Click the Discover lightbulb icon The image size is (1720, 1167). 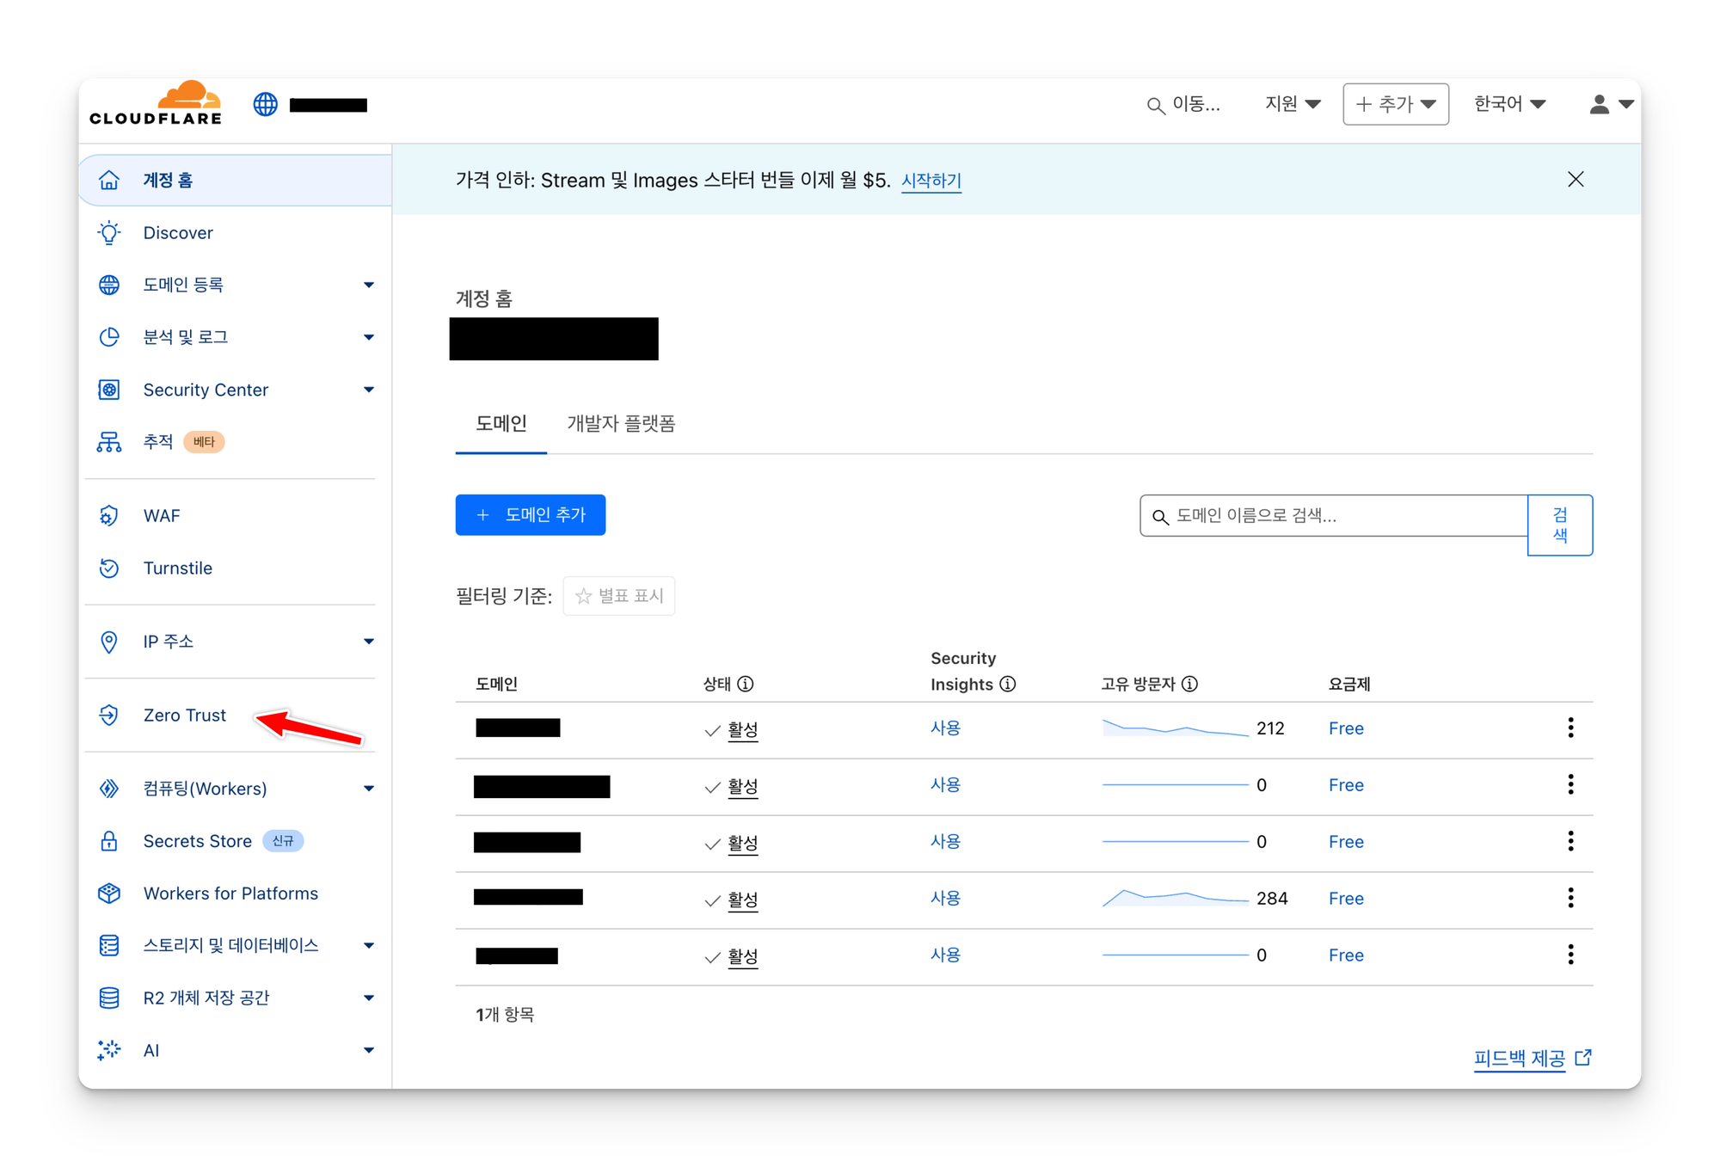pyautogui.click(x=109, y=232)
